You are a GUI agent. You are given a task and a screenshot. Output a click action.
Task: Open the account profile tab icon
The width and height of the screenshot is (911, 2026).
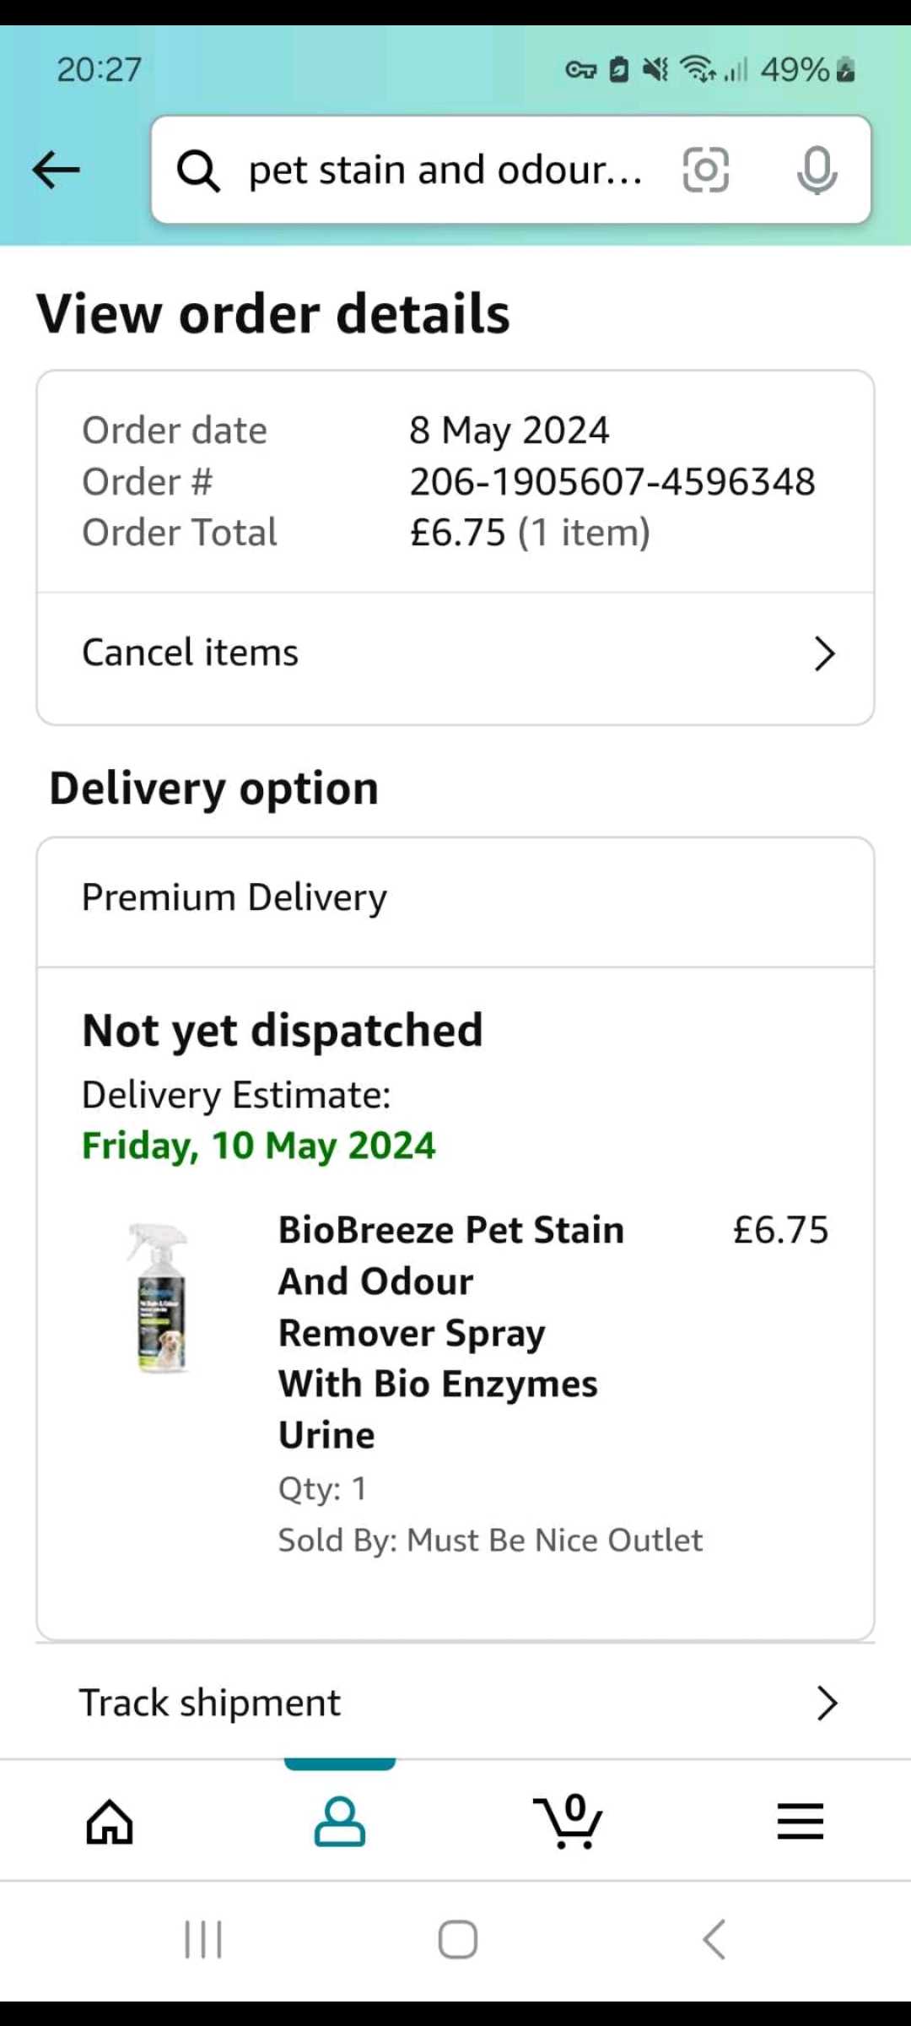pos(340,1821)
